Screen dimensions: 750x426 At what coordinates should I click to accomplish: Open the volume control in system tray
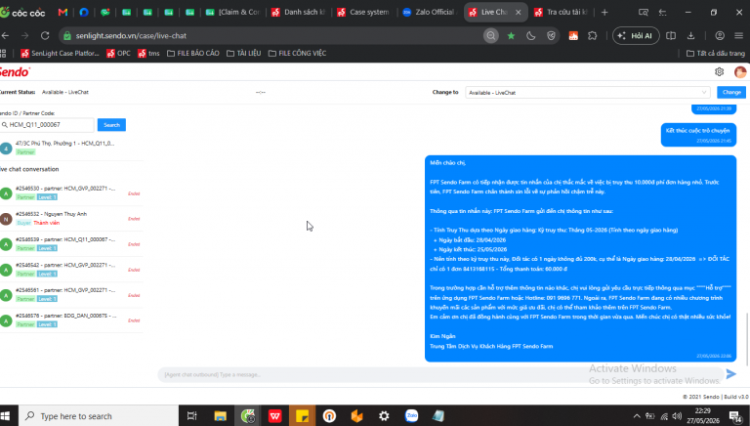(677, 416)
